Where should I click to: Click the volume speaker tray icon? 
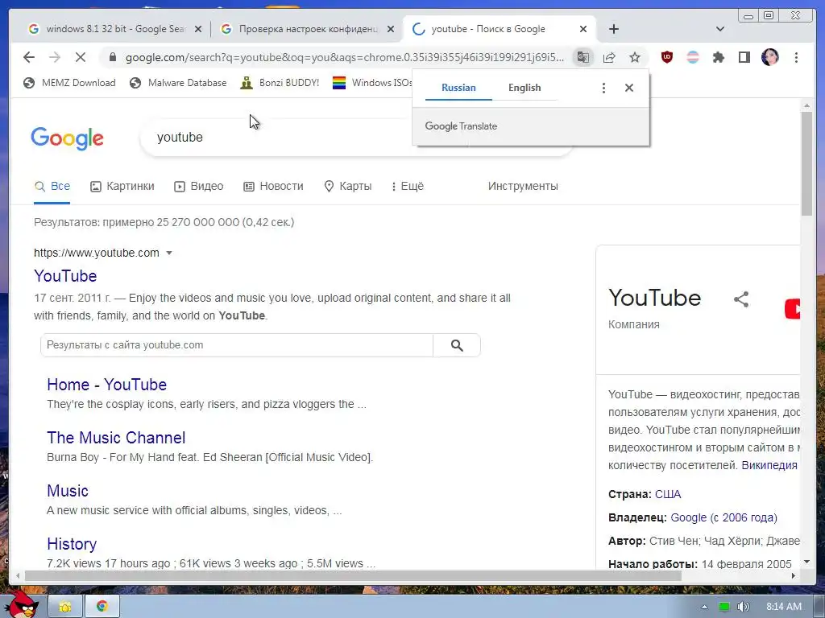[743, 607]
